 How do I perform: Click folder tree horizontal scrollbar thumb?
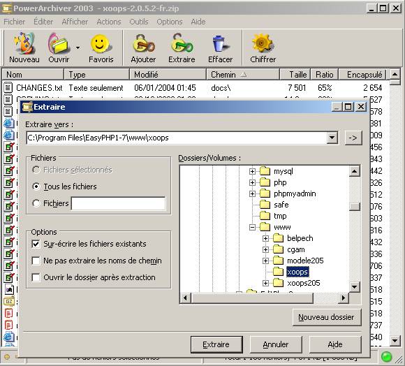click(252, 298)
